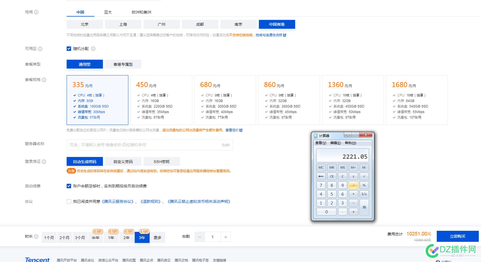Choose the 450元/月 package card
481x262 pixels.
pyautogui.click(x=161, y=100)
